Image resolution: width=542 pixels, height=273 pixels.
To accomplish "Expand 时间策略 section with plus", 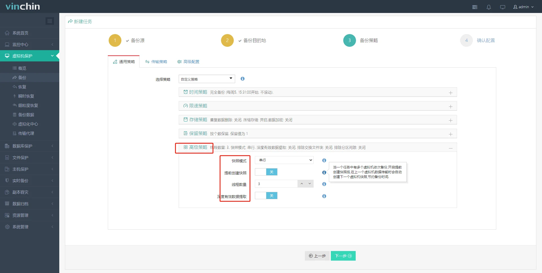I will pos(451,93).
